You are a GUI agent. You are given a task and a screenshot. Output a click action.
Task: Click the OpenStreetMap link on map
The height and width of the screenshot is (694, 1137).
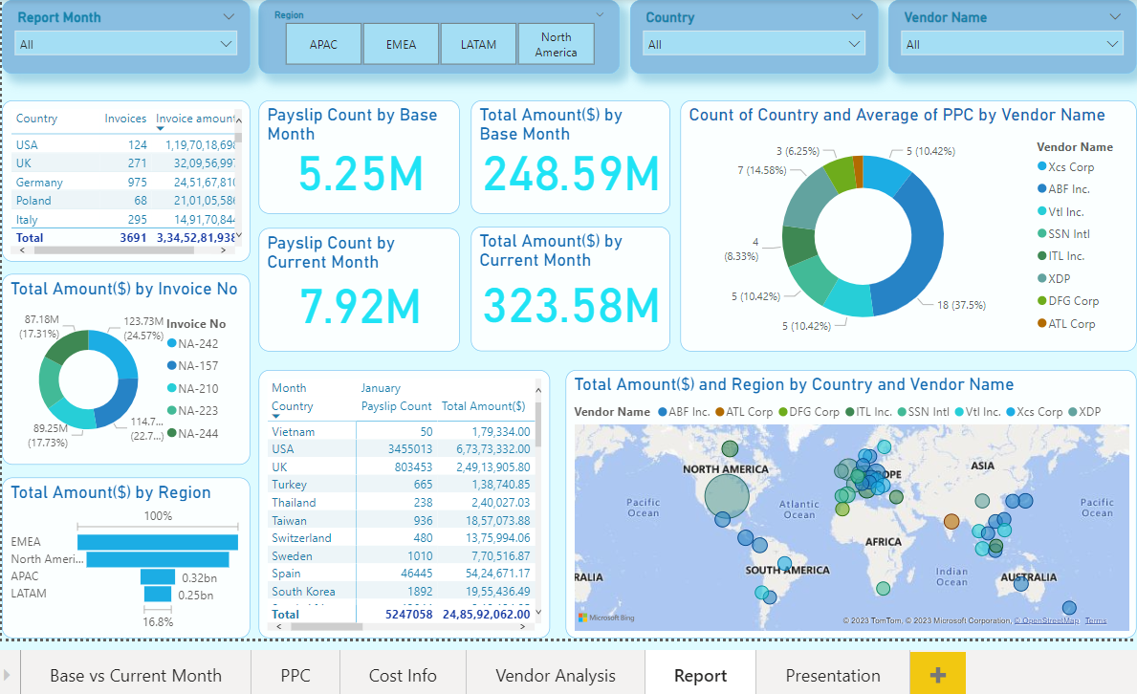[1046, 620]
